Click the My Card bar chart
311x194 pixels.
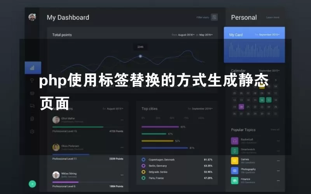click(x=254, y=50)
